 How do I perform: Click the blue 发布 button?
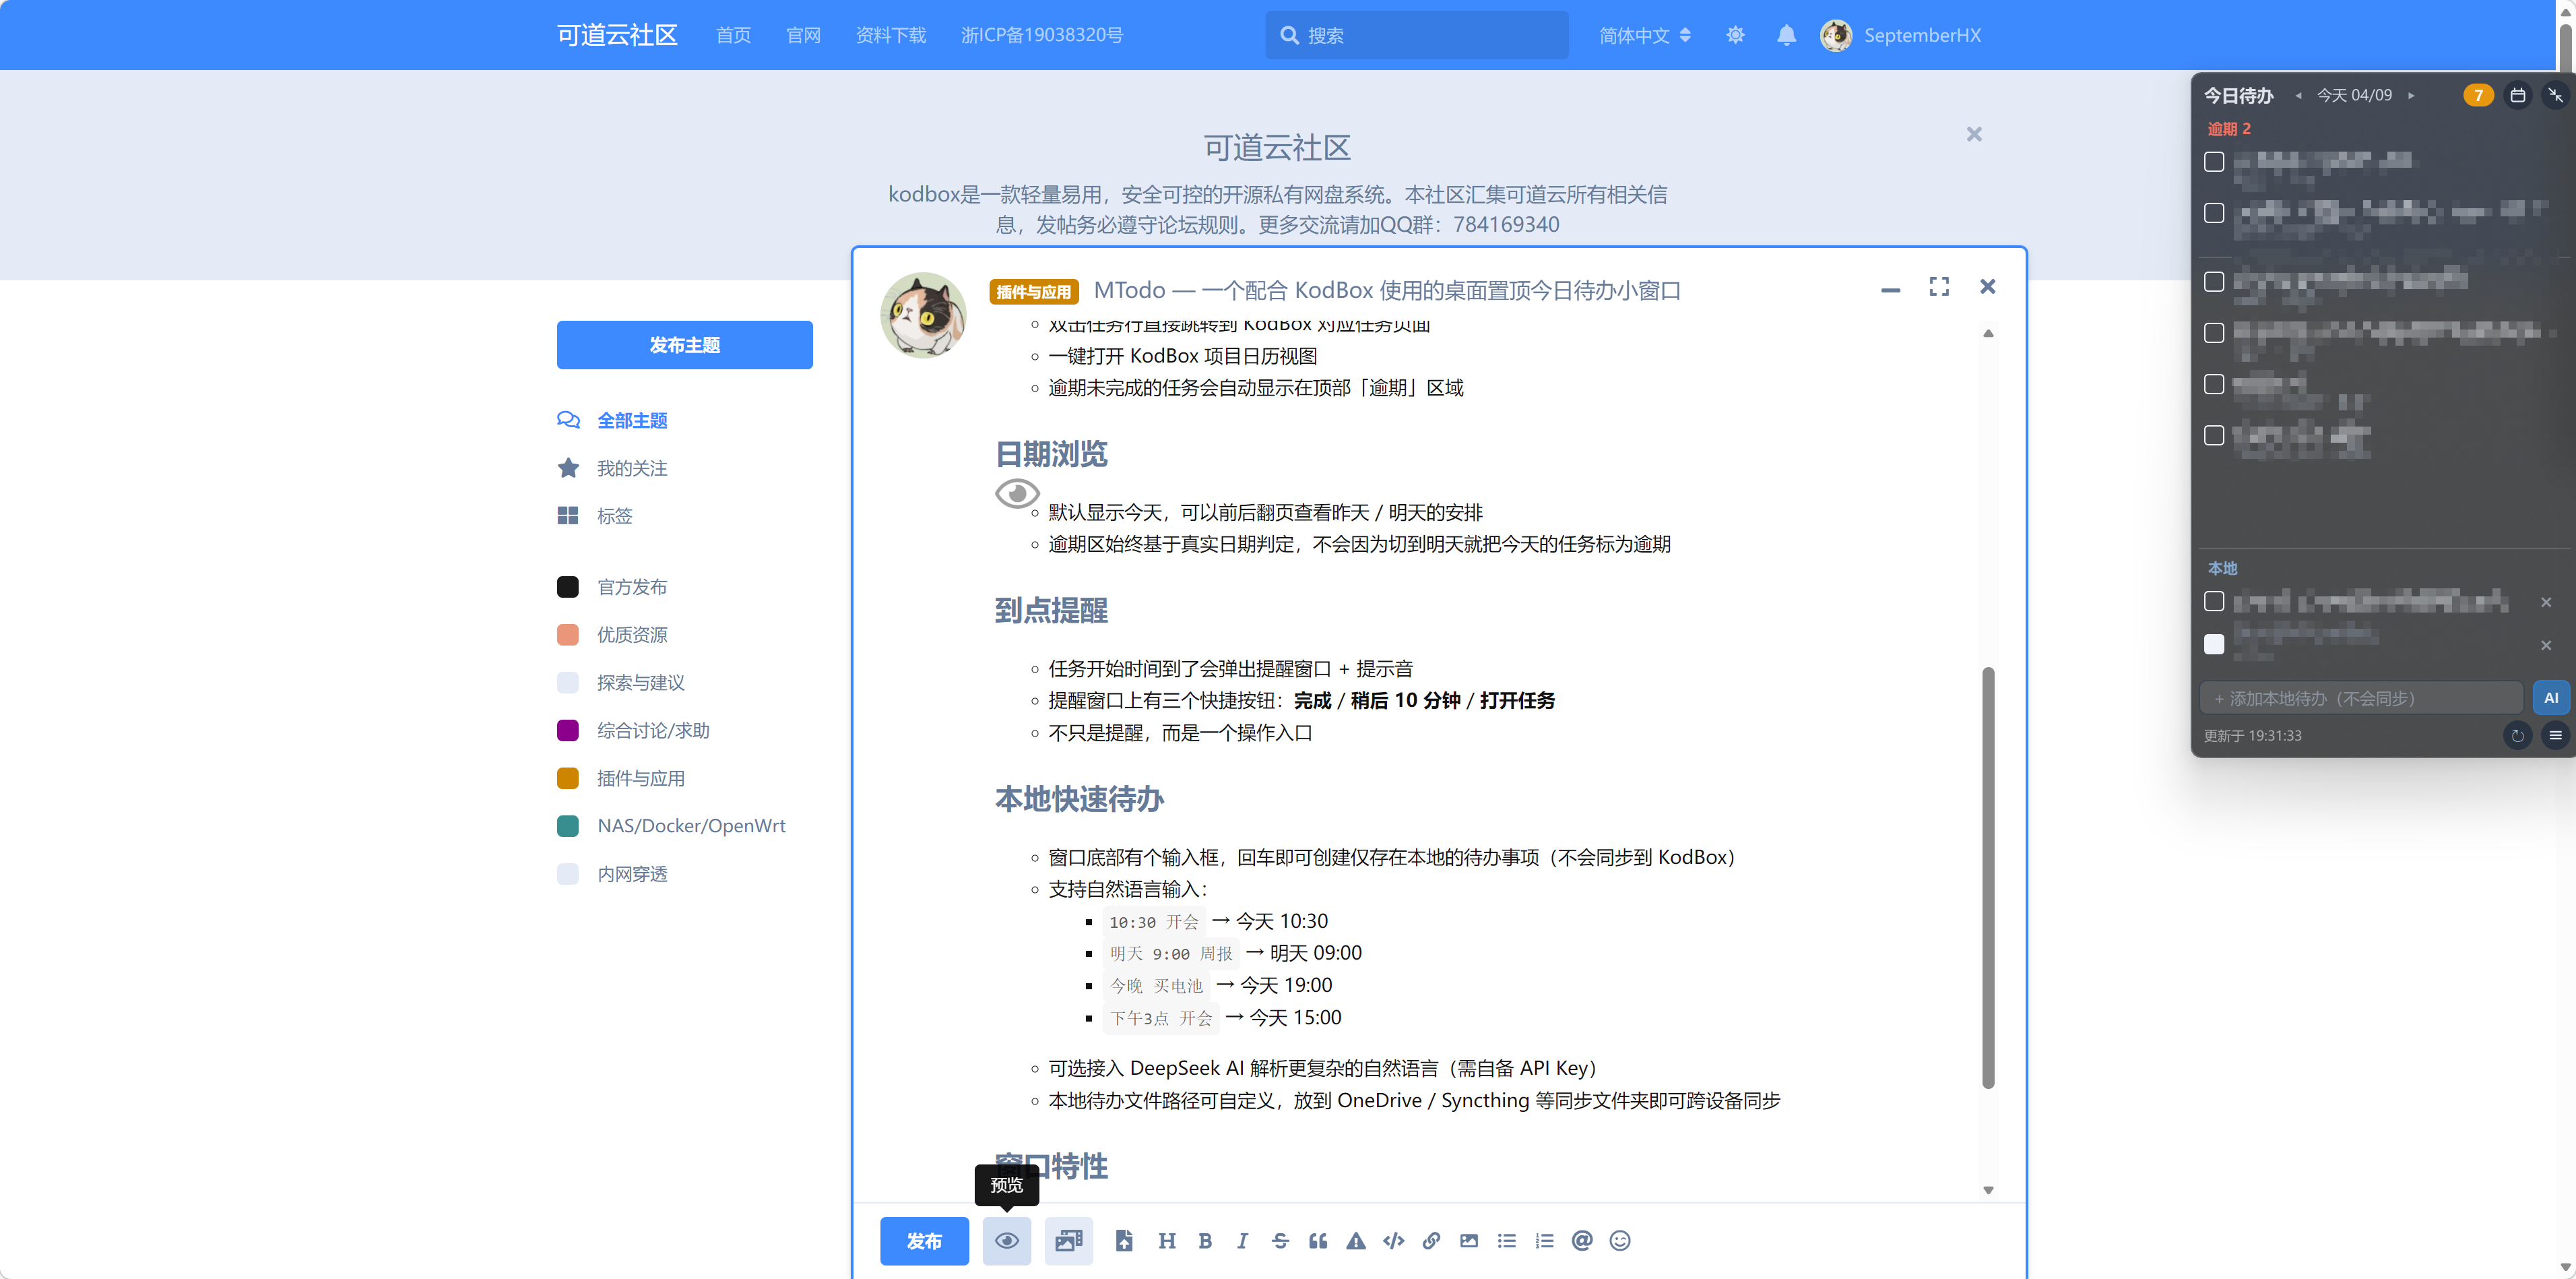tap(924, 1241)
